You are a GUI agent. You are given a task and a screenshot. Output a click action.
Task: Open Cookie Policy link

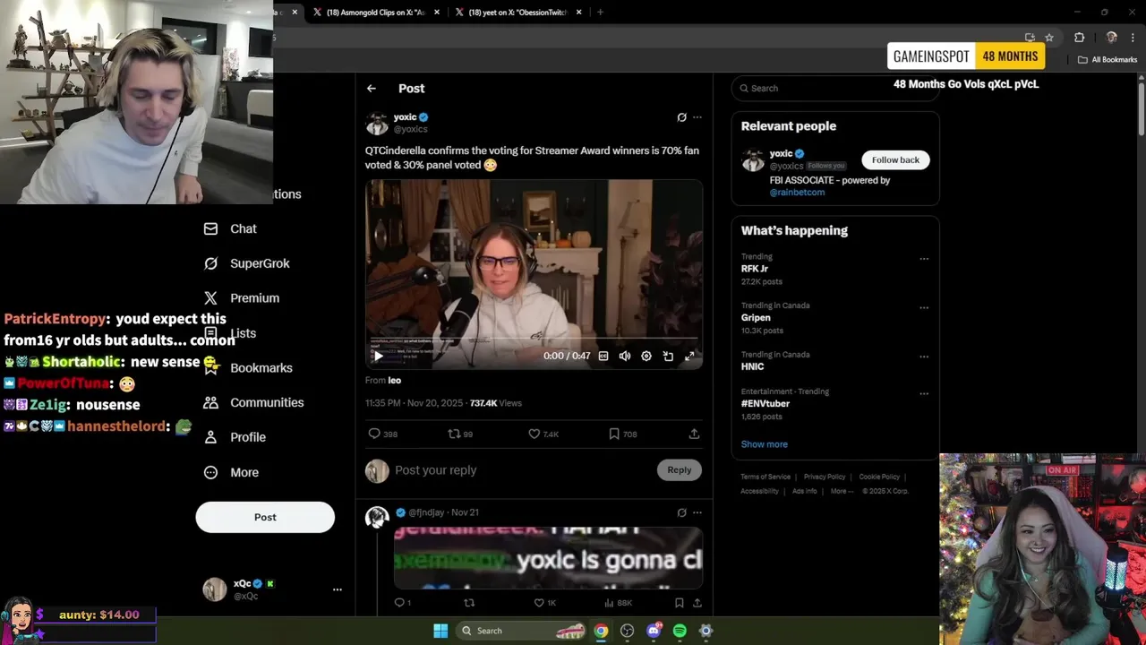[879, 477]
